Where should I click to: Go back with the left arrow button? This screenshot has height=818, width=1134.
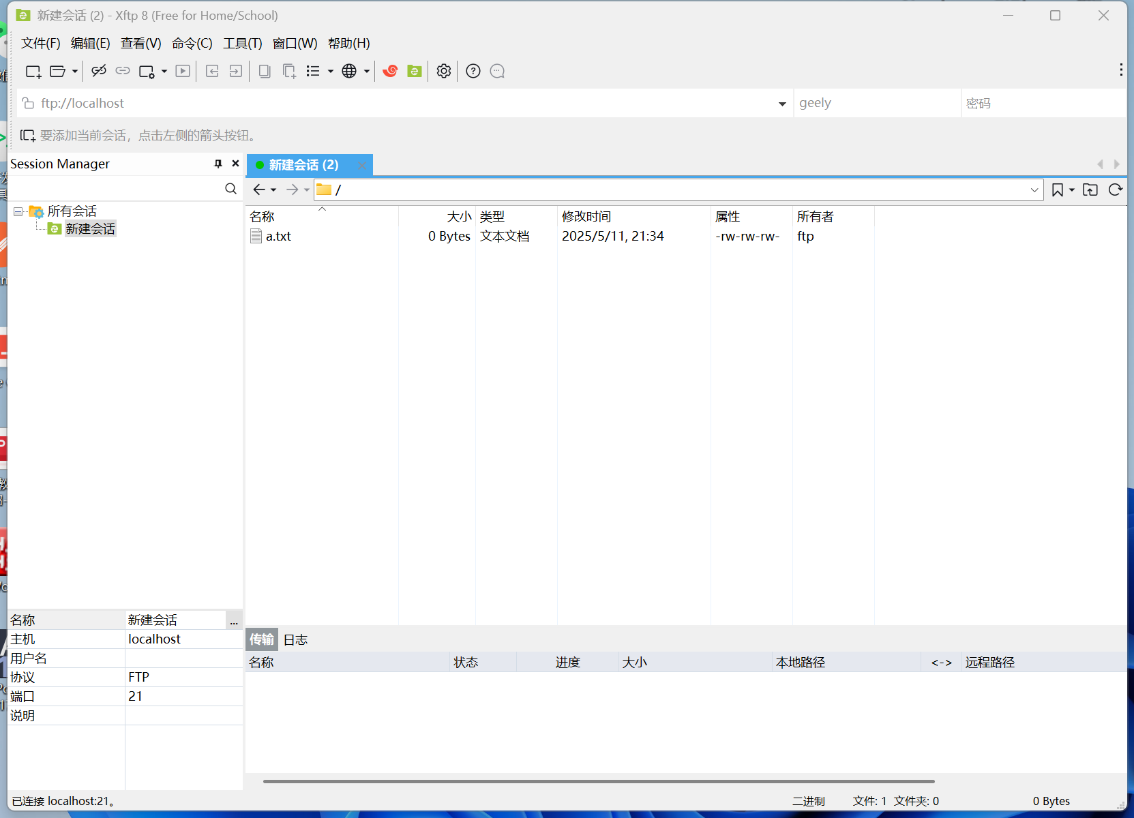[x=259, y=190]
